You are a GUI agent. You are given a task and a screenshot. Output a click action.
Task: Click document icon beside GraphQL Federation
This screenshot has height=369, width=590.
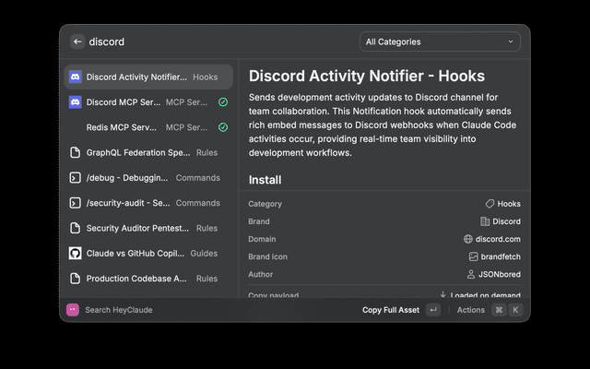(76, 152)
